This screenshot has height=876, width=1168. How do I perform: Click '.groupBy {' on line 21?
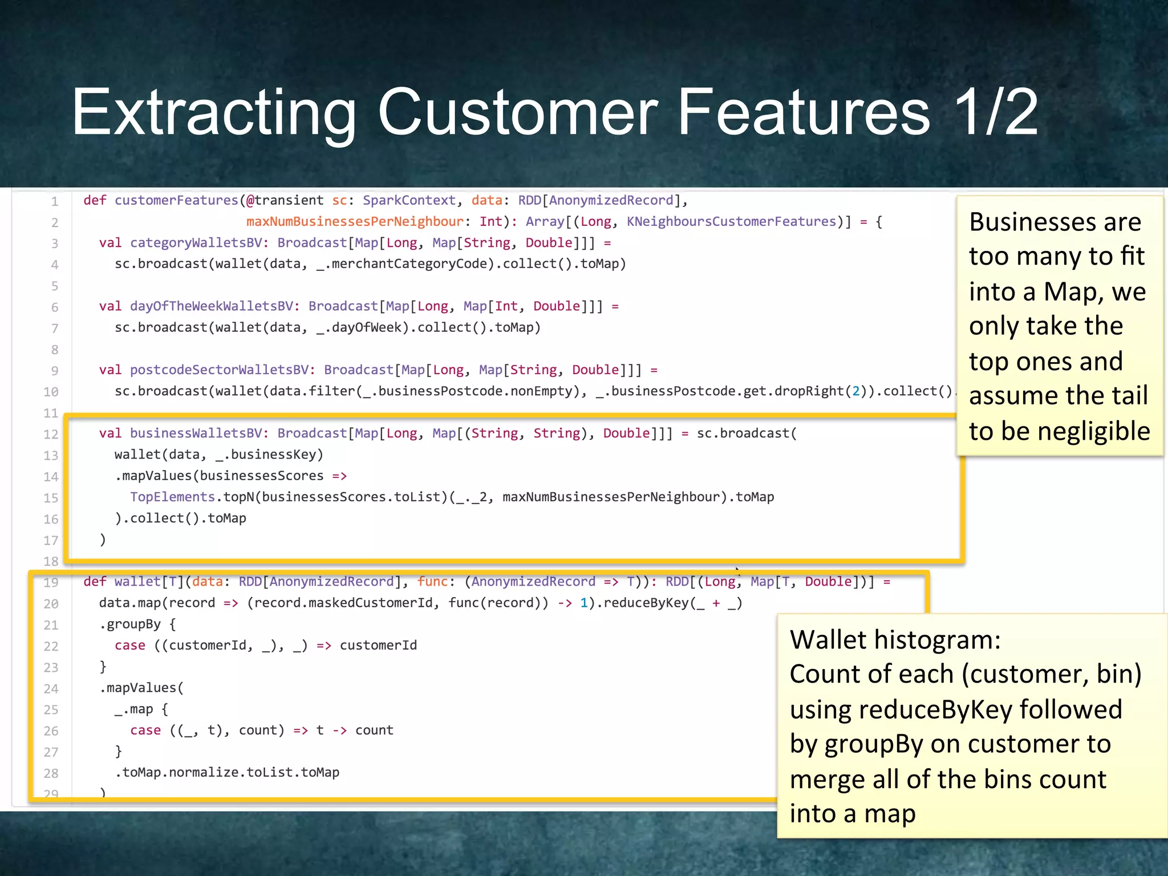coord(137,624)
